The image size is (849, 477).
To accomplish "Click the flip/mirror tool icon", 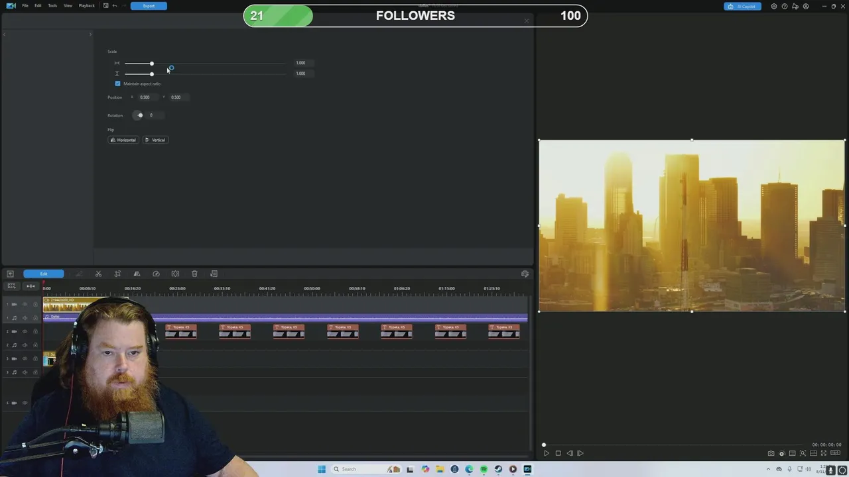I will (137, 274).
